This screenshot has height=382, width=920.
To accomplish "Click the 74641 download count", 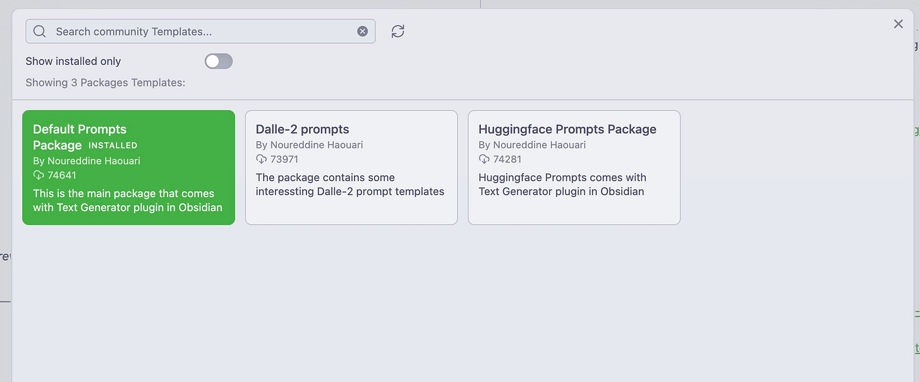I will (62, 175).
